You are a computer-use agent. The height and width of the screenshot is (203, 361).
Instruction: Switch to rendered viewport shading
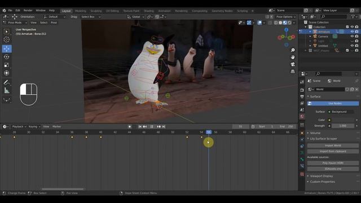click(289, 23)
